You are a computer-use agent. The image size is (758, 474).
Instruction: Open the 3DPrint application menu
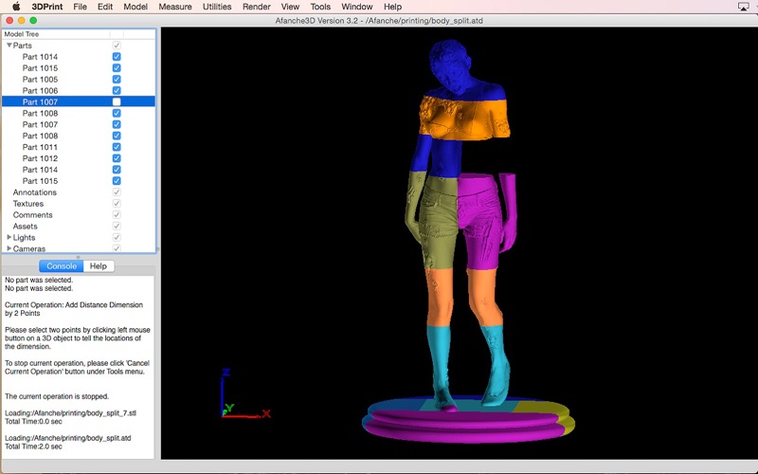(x=46, y=7)
